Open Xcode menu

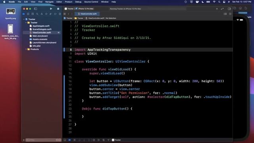[12, 2]
